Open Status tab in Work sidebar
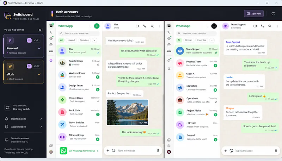Image resolution: width=282 pixels, height=161 pixels. 169,38
